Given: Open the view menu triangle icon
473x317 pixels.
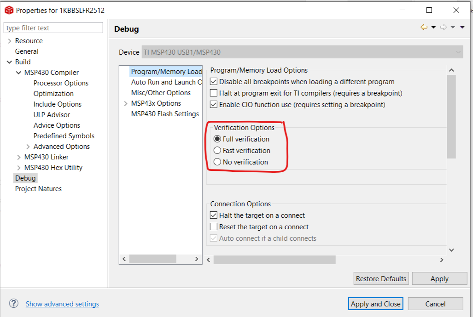Looking at the screenshot, I should 462,28.
